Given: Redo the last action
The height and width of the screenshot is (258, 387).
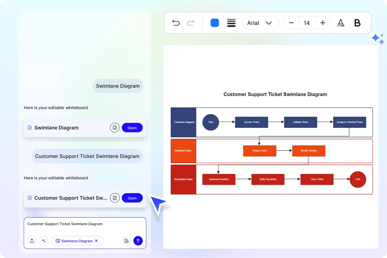Looking at the screenshot, I should tap(191, 23).
